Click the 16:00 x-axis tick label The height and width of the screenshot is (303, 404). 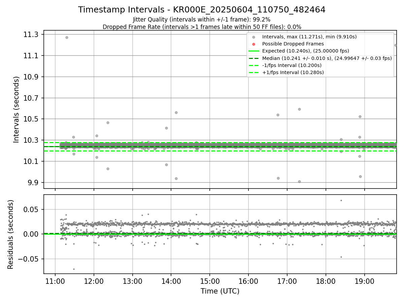(248, 281)
